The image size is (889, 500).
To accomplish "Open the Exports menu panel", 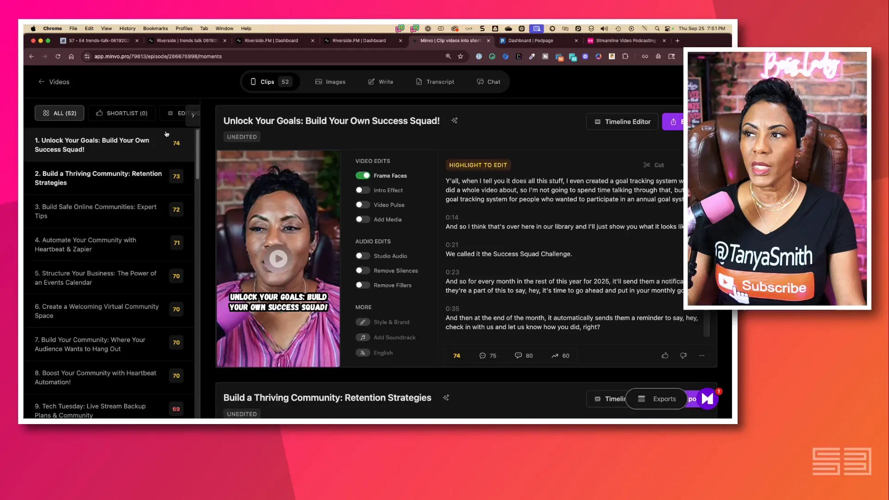I will (657, 399).
